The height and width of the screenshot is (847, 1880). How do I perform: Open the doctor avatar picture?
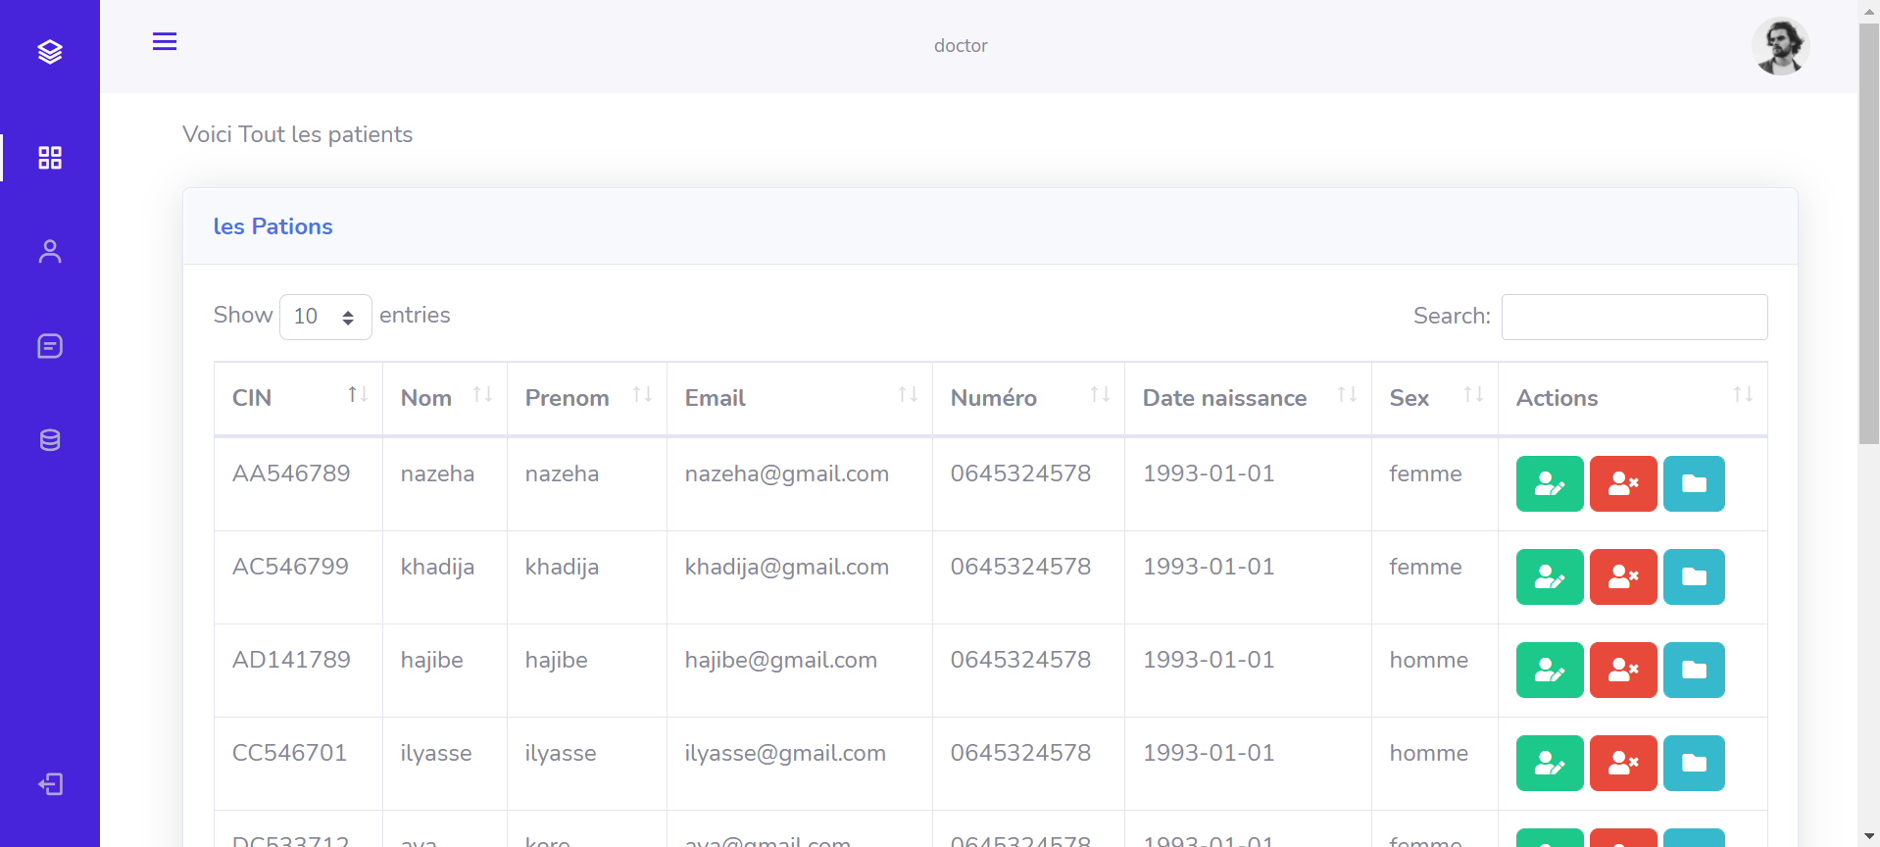pos(1780,46)
